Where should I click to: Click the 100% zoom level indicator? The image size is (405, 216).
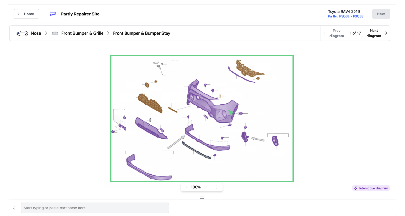pos(196,187)
